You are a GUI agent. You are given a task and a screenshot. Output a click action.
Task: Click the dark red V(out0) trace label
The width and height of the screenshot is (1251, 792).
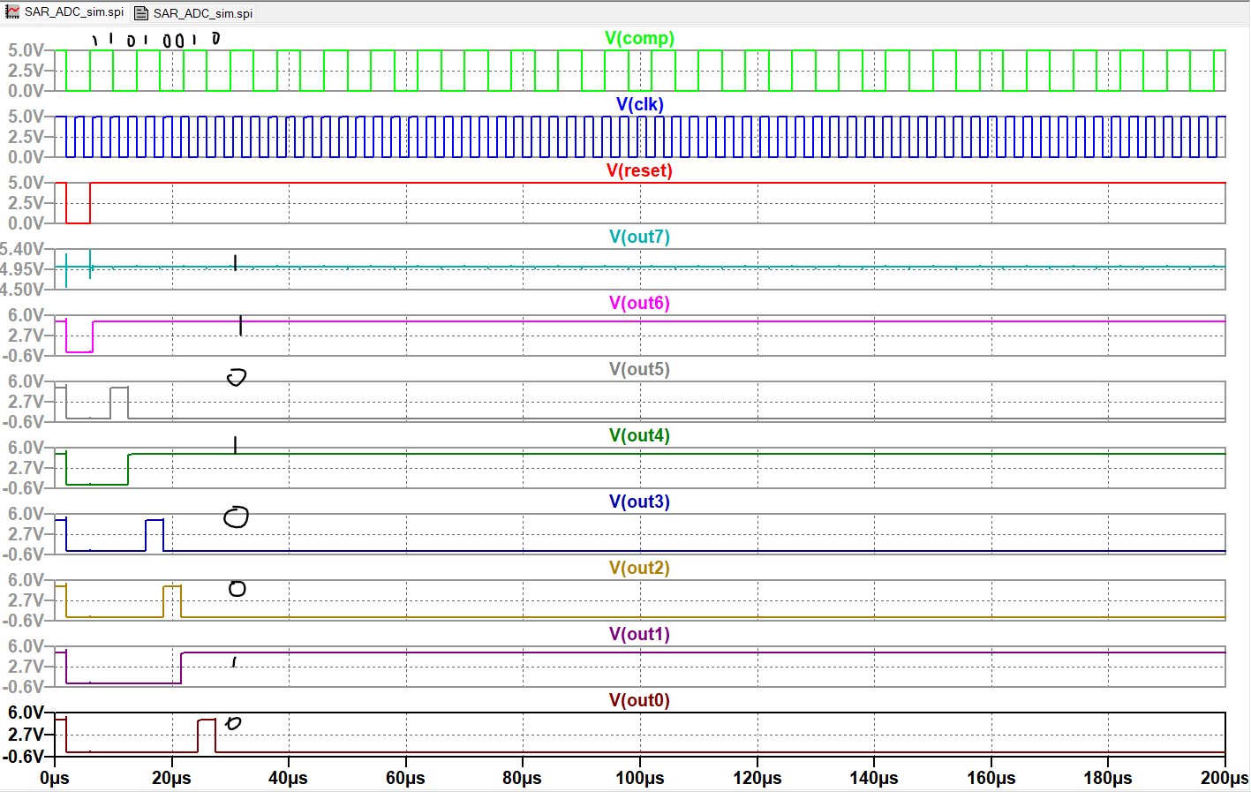[x=639, y=700]
